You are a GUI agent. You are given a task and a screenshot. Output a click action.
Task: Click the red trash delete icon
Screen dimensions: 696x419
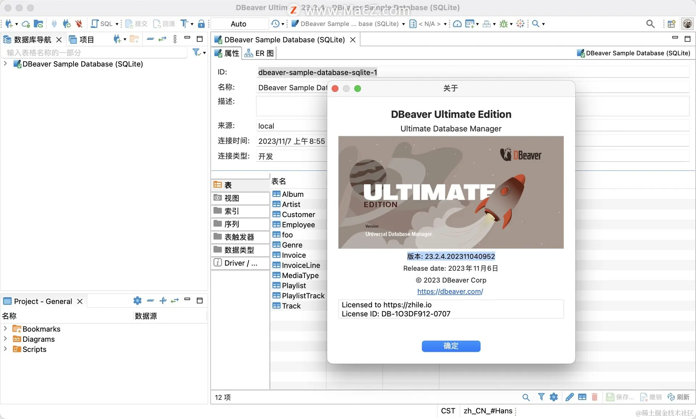[x=594, y=397]
